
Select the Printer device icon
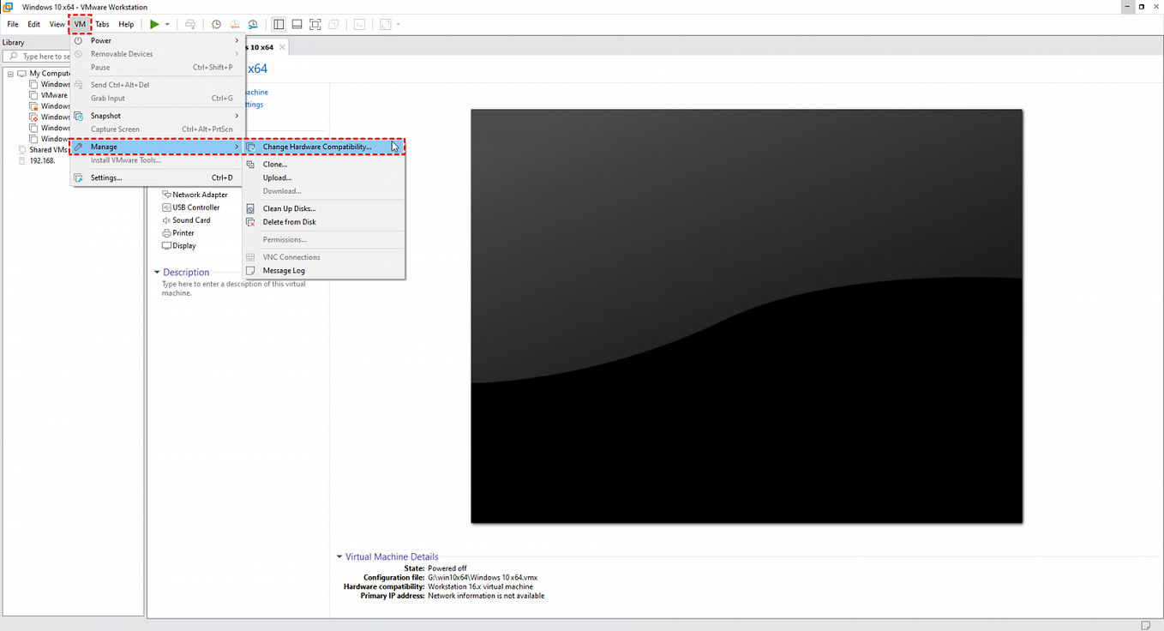tap(166, 233)
